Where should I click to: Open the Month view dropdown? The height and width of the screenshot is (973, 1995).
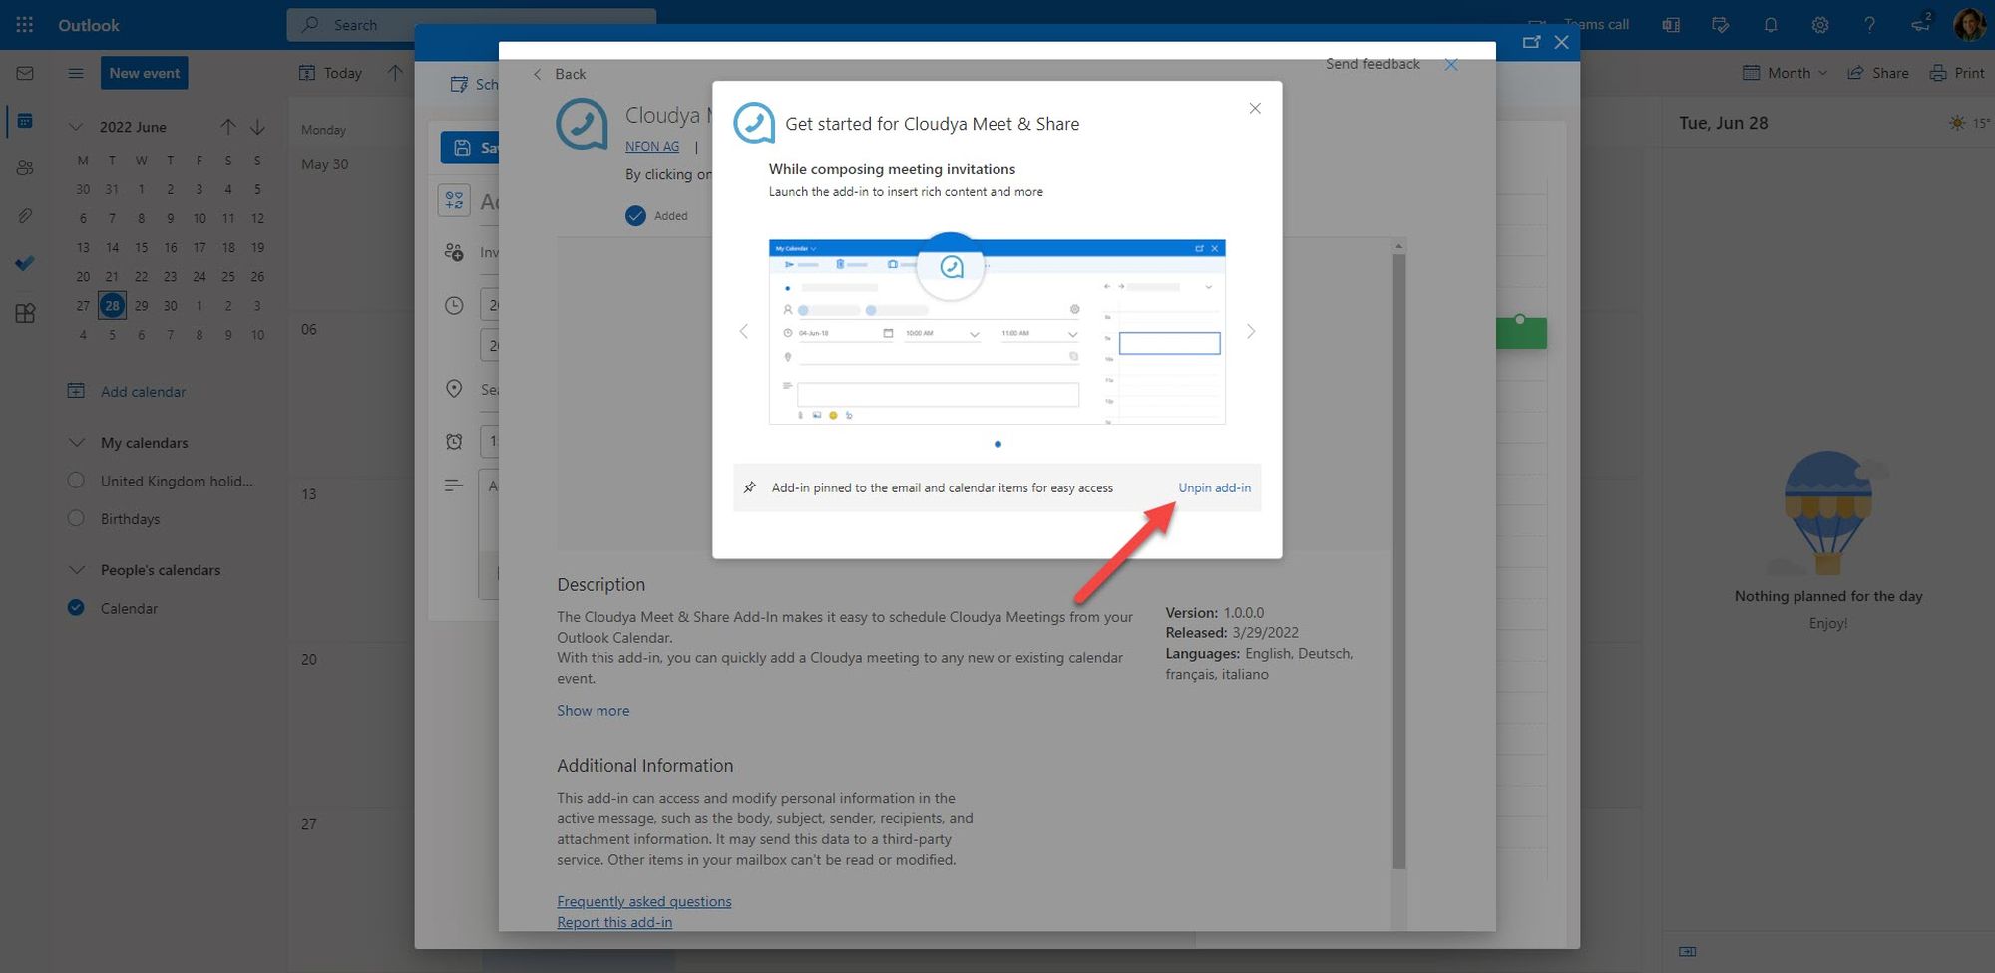point(1787,73)
